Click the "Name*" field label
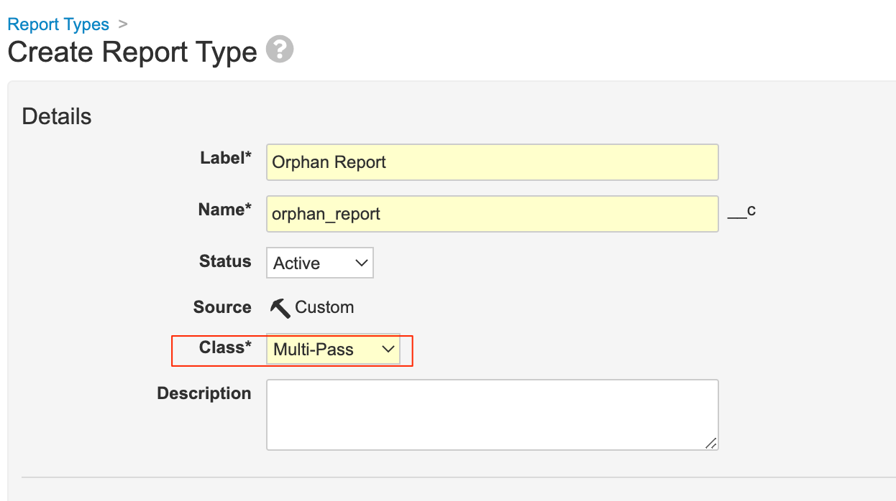Image resolution: width=896 pixels, height=501 pixels. tap(224, 210)
